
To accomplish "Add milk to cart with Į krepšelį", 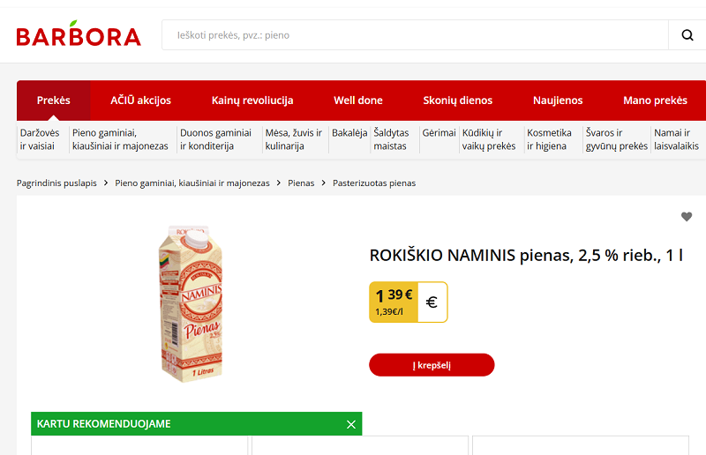I will [432, 365].
